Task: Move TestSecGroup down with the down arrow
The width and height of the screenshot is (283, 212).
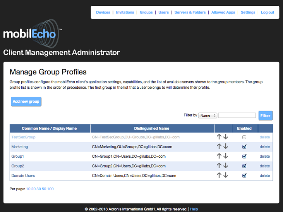Action: point(226,137)
